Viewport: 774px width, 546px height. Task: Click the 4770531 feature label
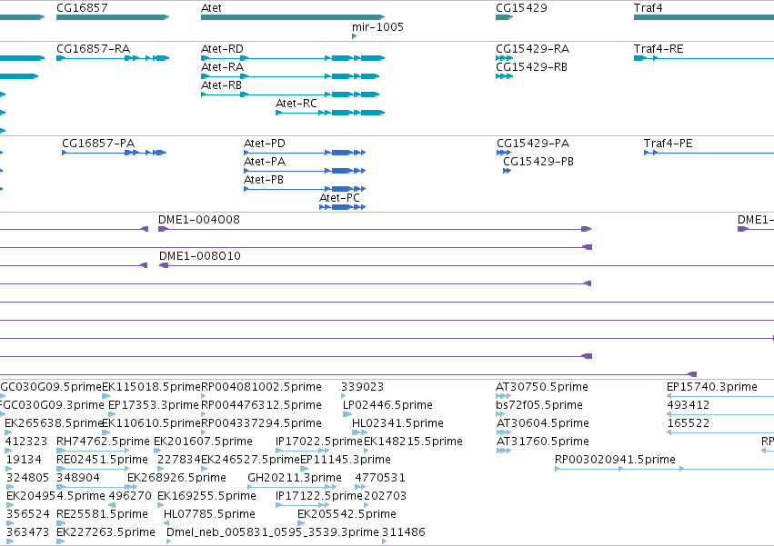[380, 478]
